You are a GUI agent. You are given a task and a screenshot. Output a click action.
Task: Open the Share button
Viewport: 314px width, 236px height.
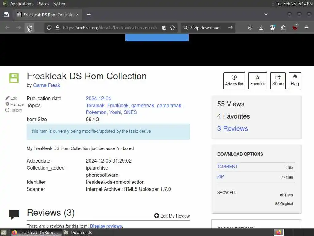click(278, 81)
